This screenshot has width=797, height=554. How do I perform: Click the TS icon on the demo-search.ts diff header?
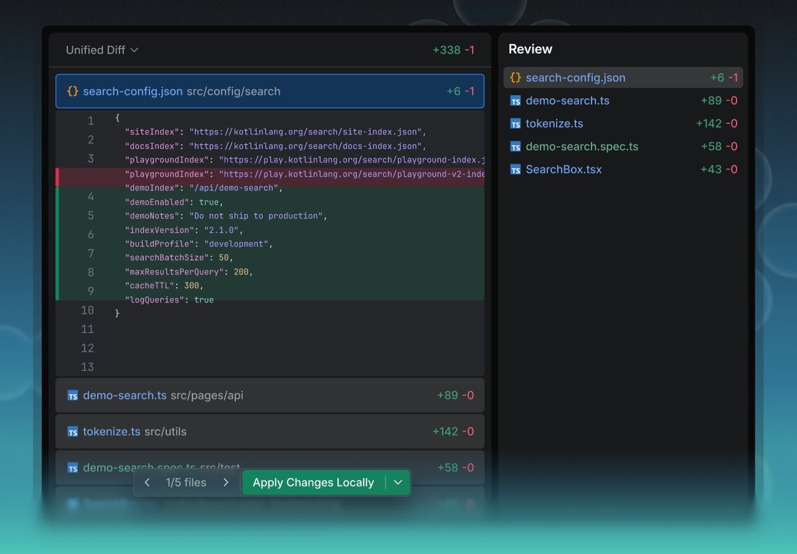click(73, 395)
